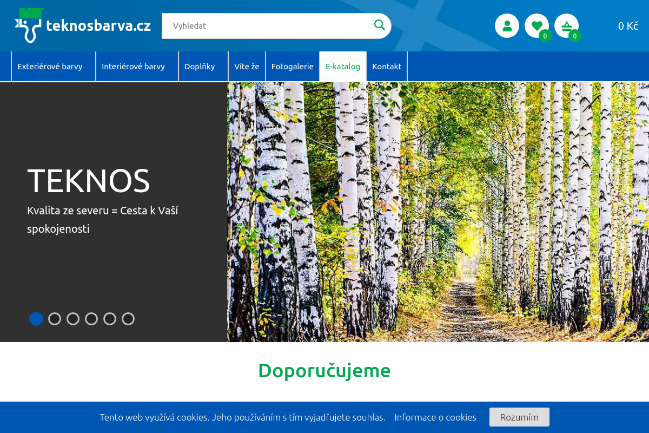Open the Doplňky menu
This screenshot has height=433, width=649.
click(200, 66)
